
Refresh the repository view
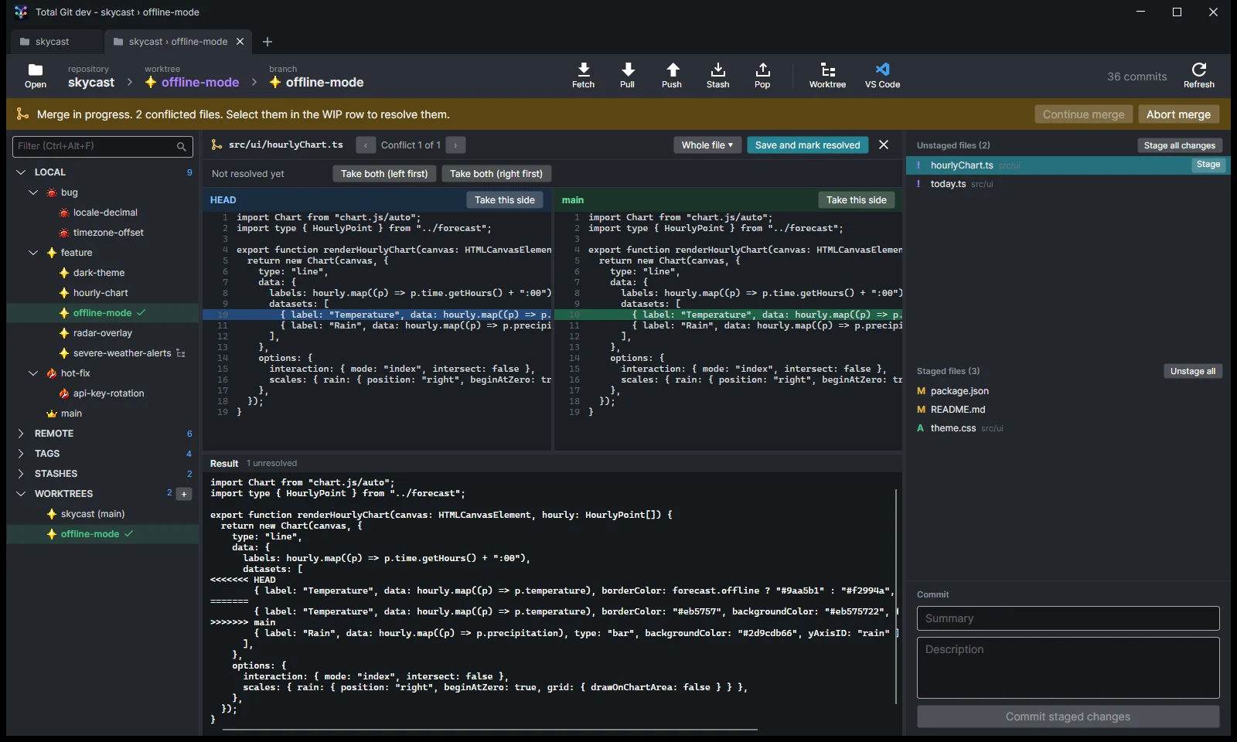pos(1198,76)
